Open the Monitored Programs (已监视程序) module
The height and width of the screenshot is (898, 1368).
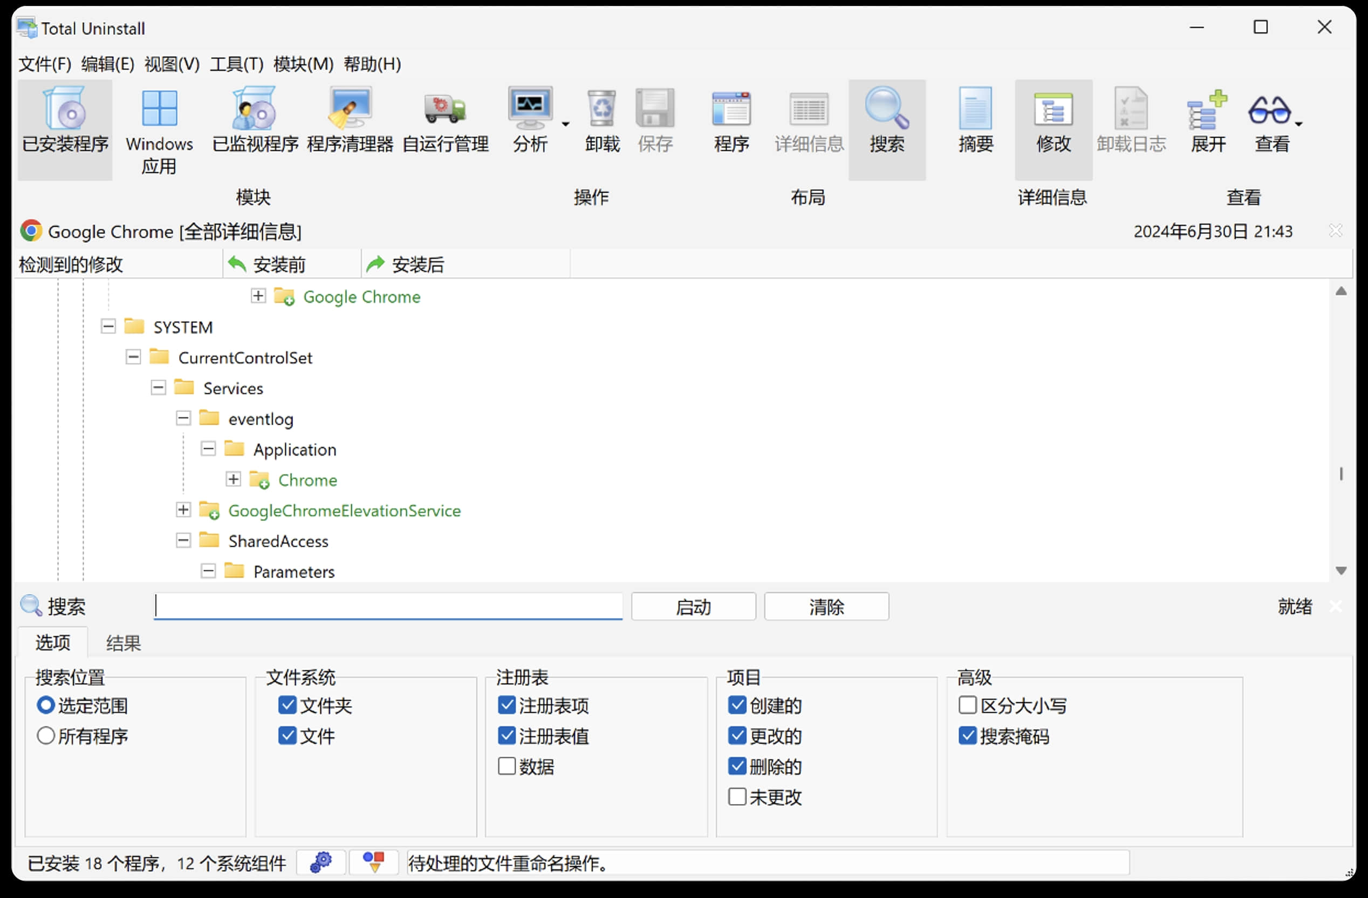pos(255,109)
